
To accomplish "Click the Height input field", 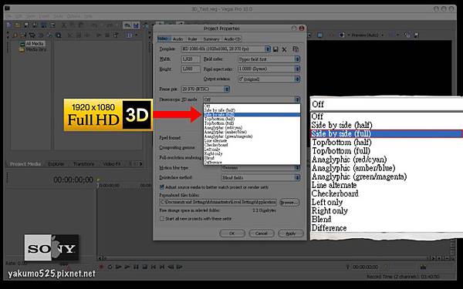I will [x=191, y=69].
